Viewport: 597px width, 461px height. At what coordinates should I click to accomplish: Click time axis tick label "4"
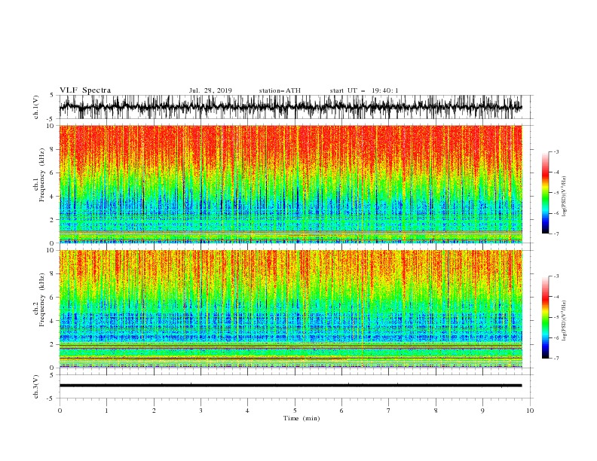[247, 411]
